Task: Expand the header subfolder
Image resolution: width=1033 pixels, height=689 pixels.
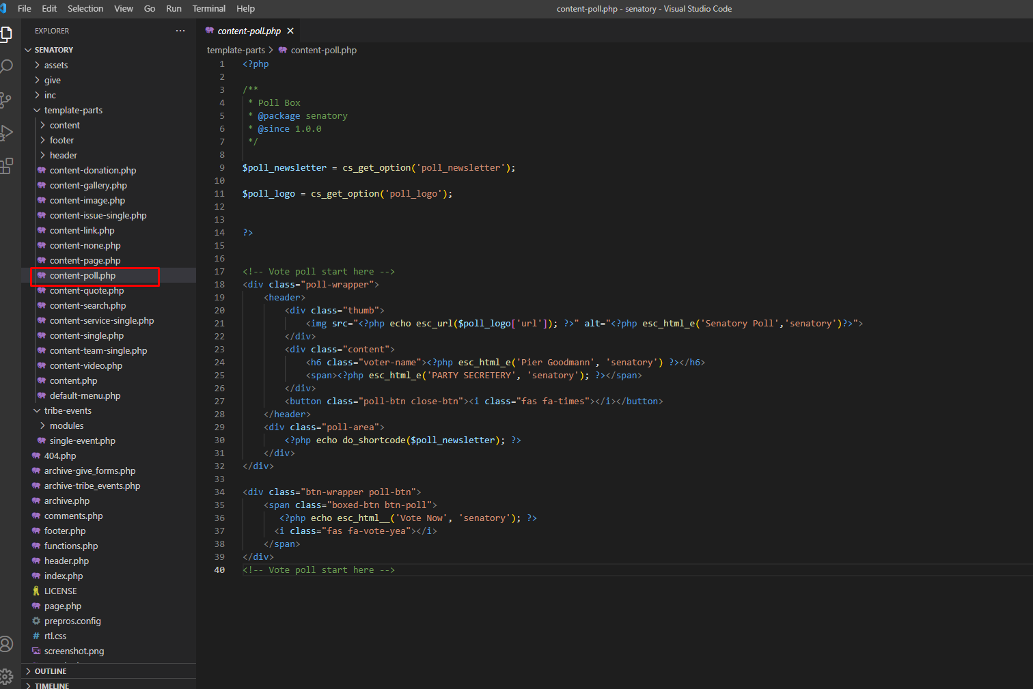Action: click(109, 155)
